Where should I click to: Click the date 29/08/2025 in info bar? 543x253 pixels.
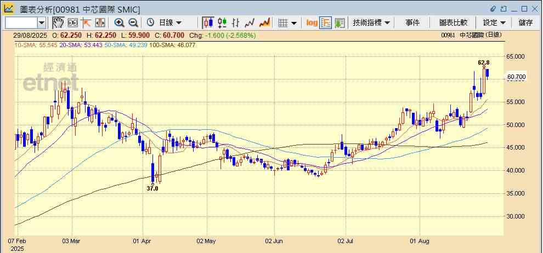[x=29, y=35]
